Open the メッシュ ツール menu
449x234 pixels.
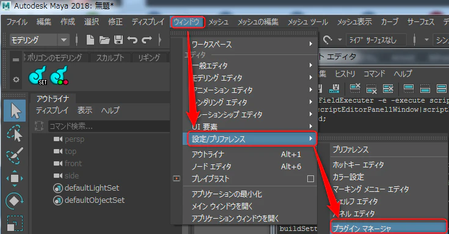(x=308, y=22)
